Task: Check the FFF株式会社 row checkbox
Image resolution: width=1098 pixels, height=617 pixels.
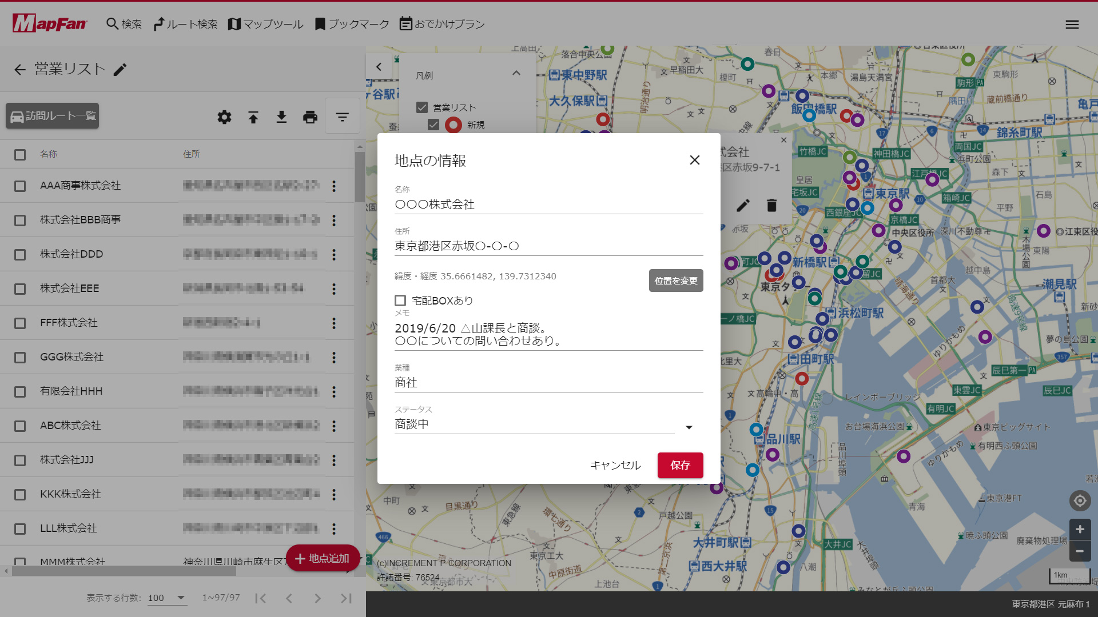Action: click(20, 323)
